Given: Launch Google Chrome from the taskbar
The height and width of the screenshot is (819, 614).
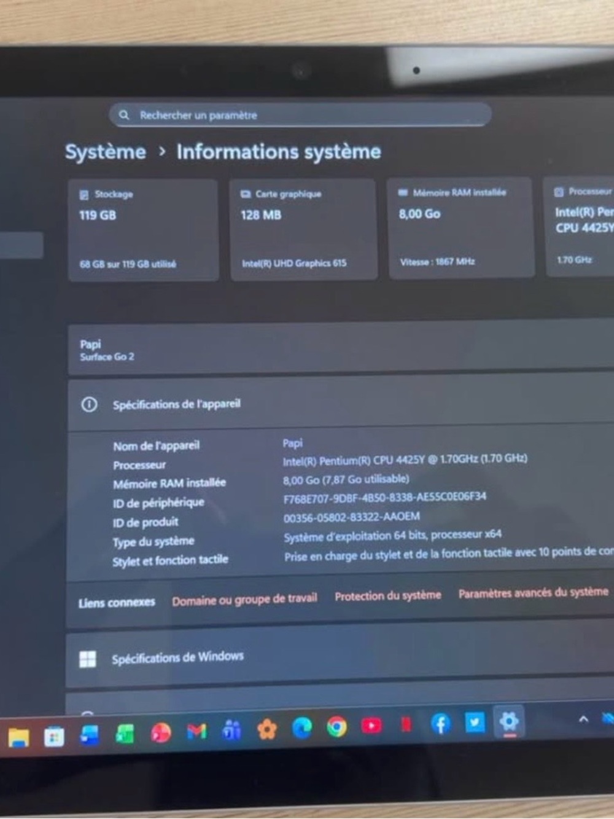Looking at the screenshot, I should 336,727.
